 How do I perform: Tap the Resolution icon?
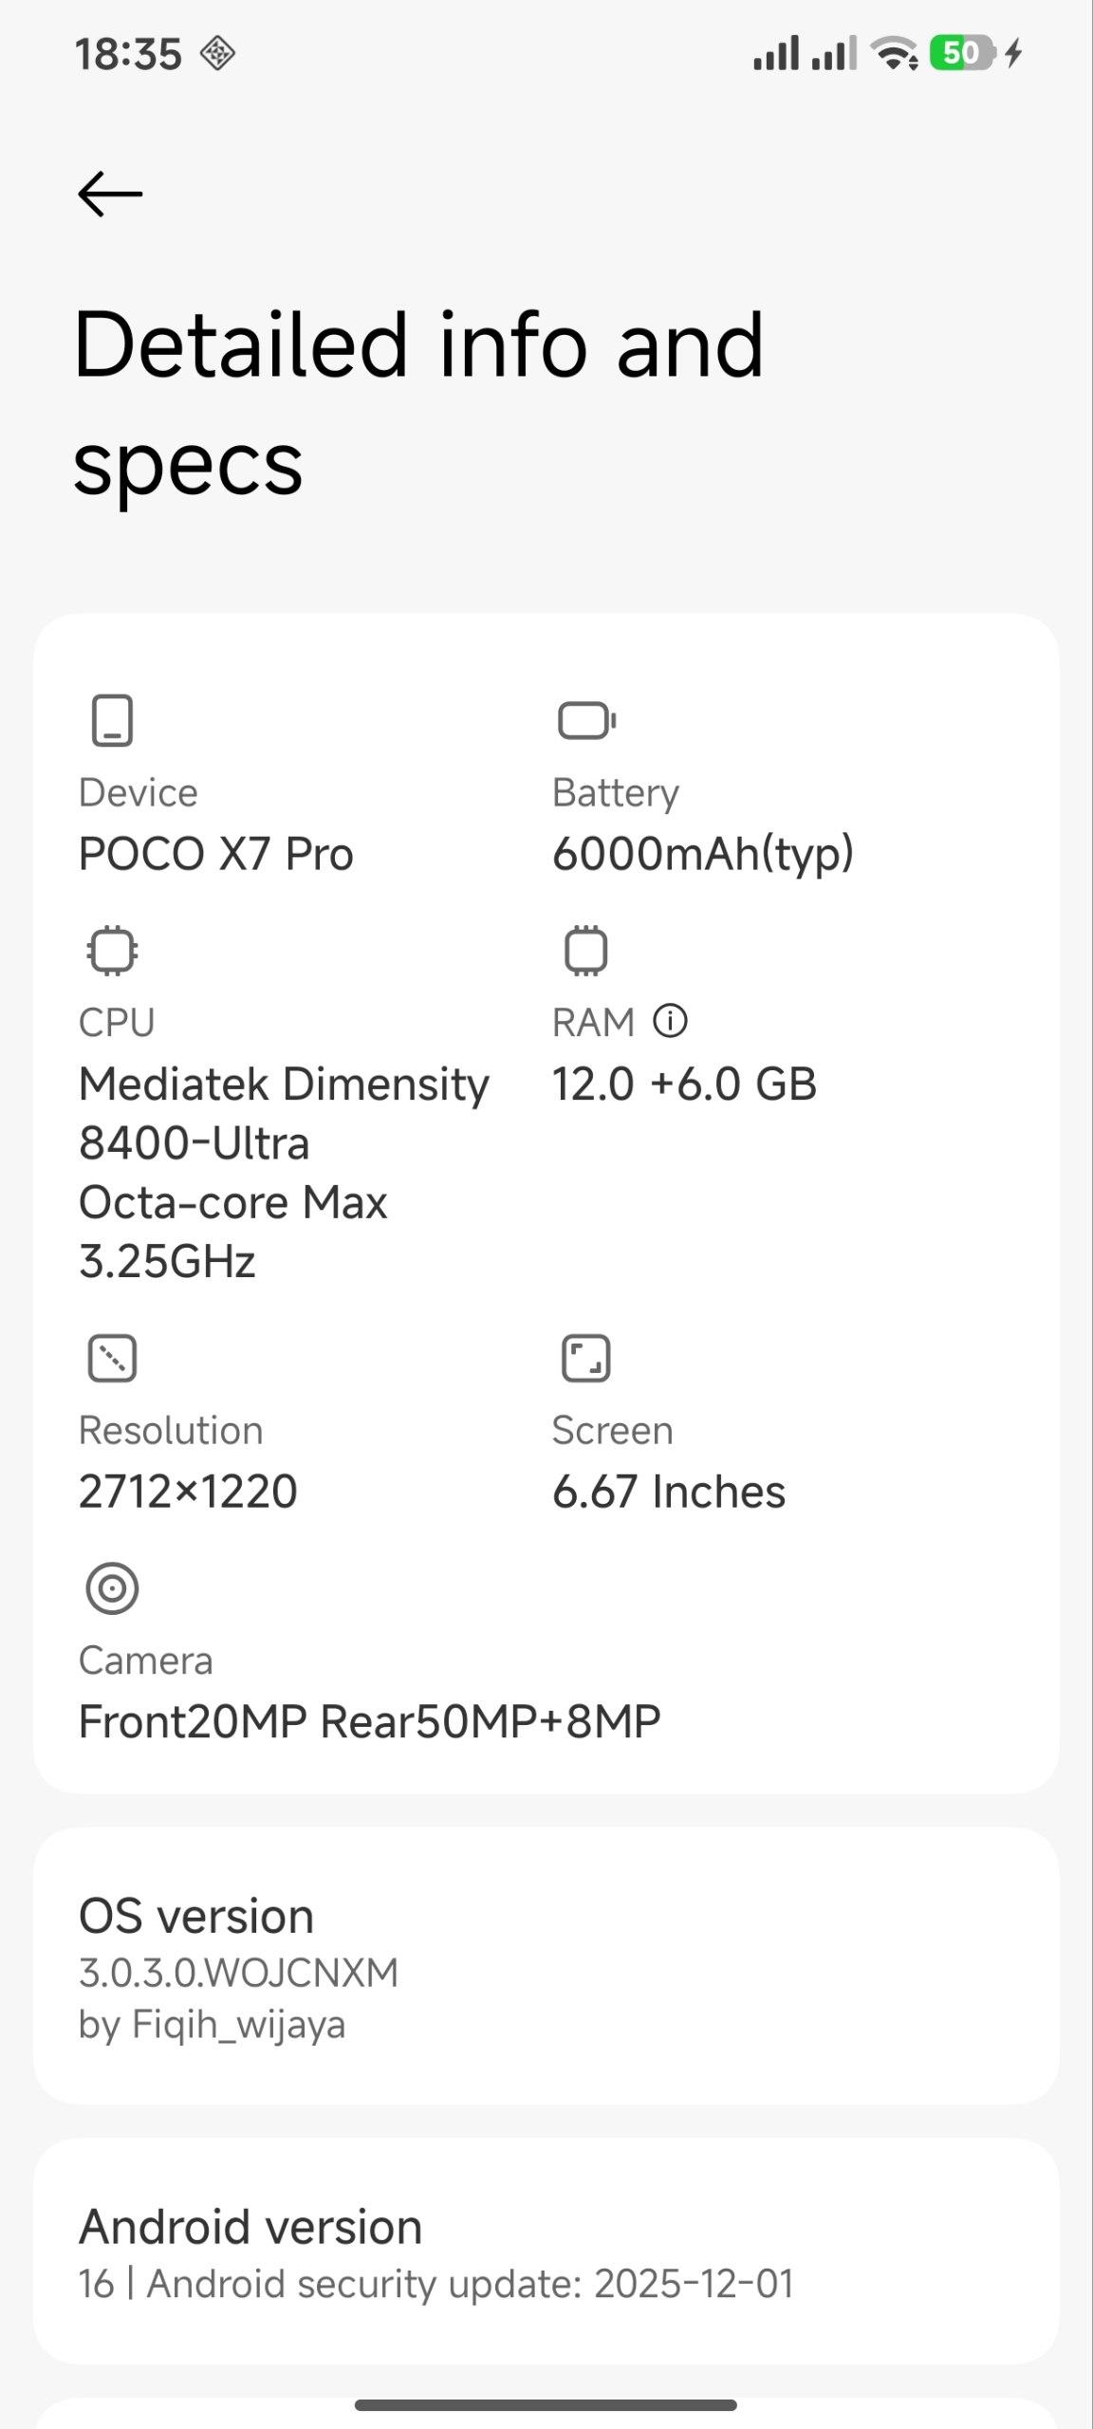(x=112, y=1359)
